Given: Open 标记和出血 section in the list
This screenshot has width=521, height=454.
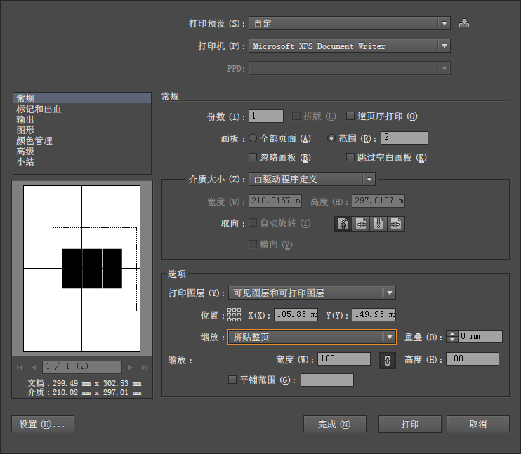Looking at the screenshot, I should [39, 109].
